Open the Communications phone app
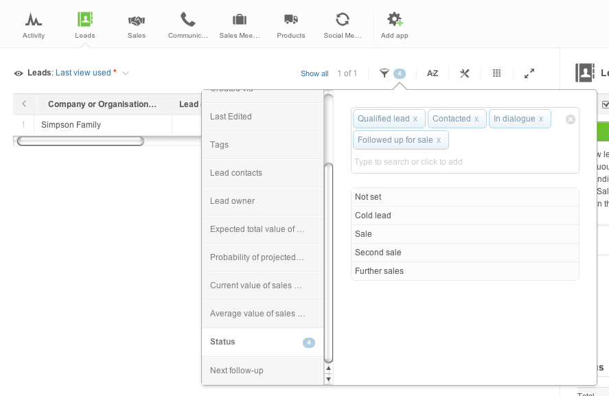This screenshot has width=609, height=396. [188, 25]
